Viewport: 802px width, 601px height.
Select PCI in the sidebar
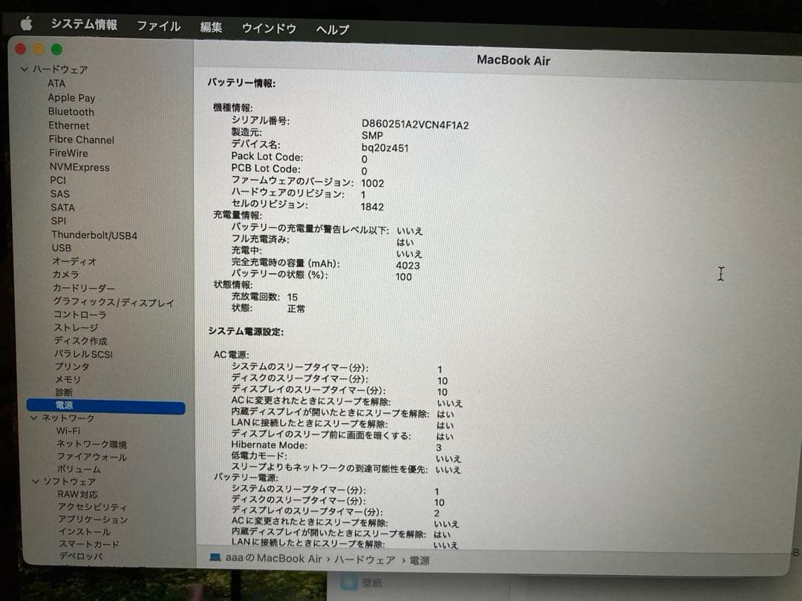[58, 180]
